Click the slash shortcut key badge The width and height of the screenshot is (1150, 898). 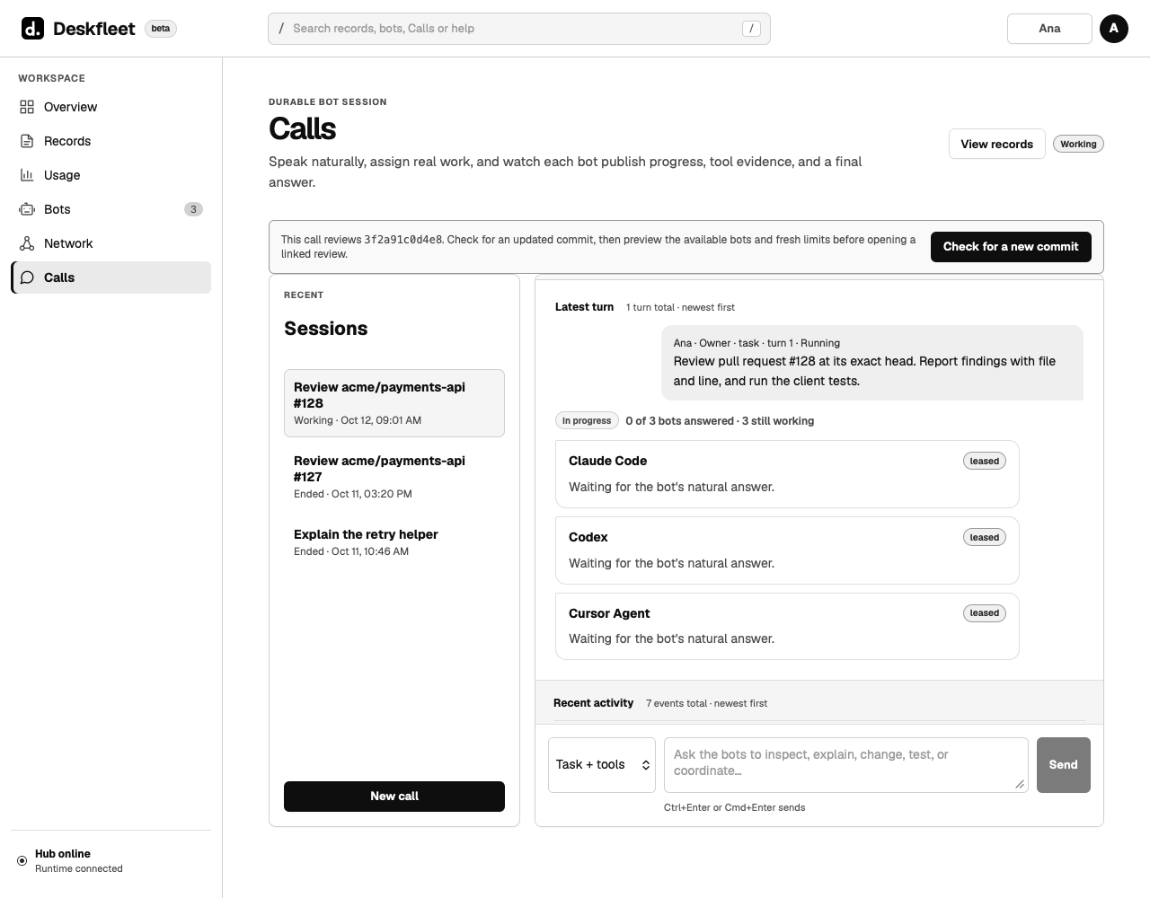pyautogui.click(x=752, y=29)
